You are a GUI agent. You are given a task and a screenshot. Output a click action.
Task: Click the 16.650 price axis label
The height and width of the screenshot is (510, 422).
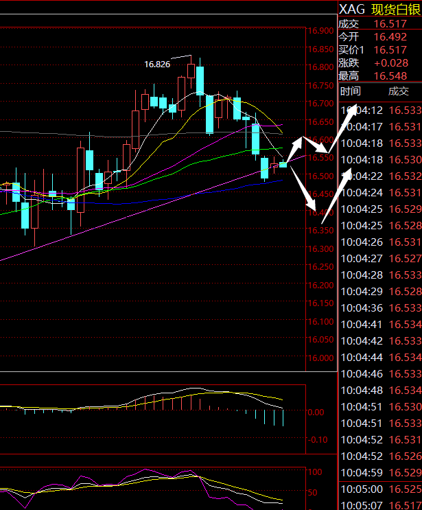coord(321,122)
